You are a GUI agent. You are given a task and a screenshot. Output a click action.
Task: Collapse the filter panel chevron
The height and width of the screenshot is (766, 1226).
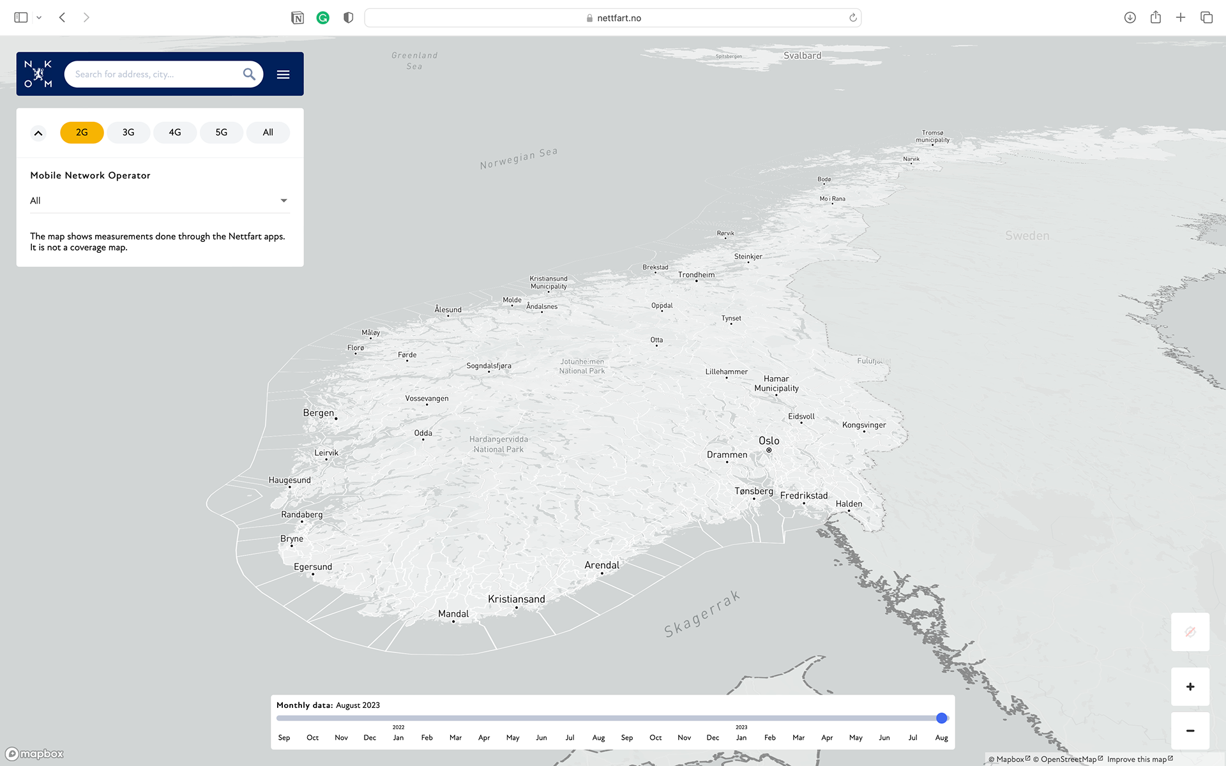(x=38, y=133)
